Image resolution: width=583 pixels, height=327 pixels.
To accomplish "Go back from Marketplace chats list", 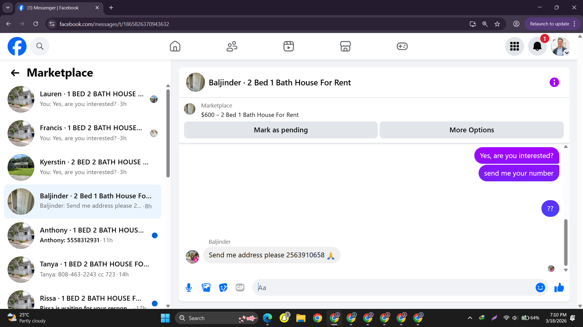I will pyautogui.click(x=15, y=73).
